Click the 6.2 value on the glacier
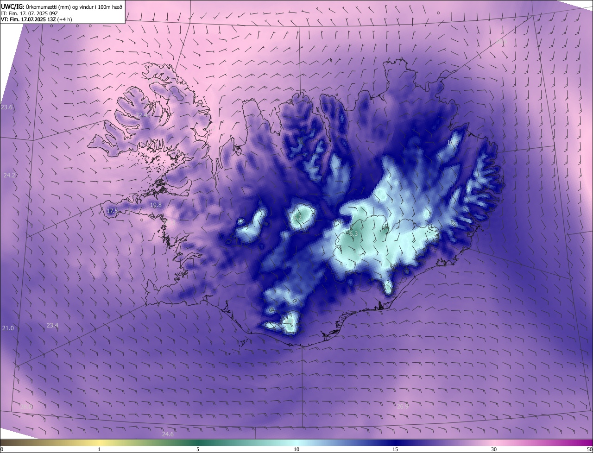 coord(297,217)
